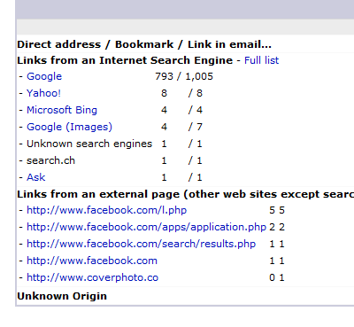Click the Links from an external page heading
The height and width of the screenshot is (327, 354).
[185, 194]
